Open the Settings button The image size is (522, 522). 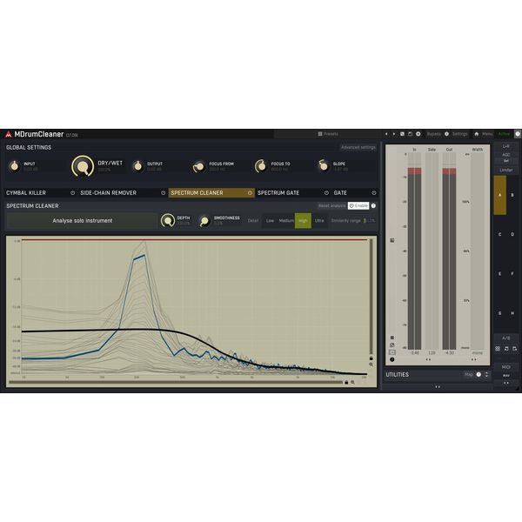tap(459, 134)
